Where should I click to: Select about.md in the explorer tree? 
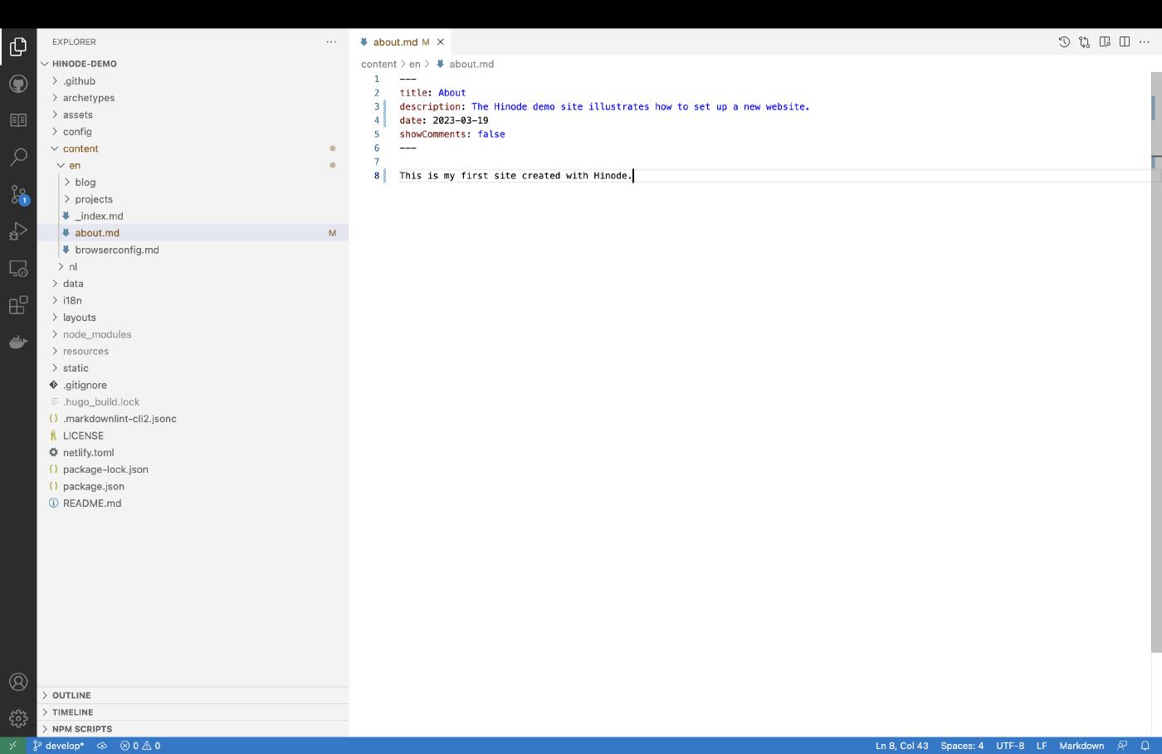tap(193, 233)
